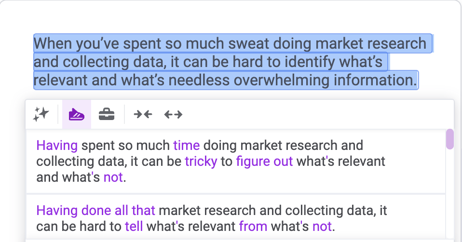This screenshot has width=462, height=242.
Task: Click the Expand outward-arrows icon
Action: 173,114
